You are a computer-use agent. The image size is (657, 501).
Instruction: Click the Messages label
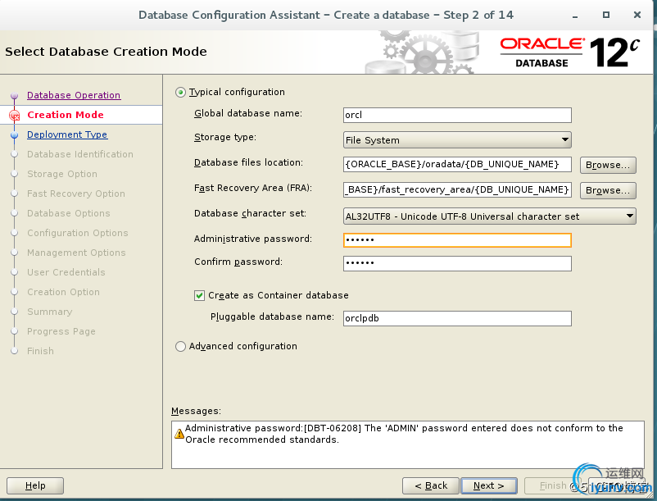tap(196, 411)
